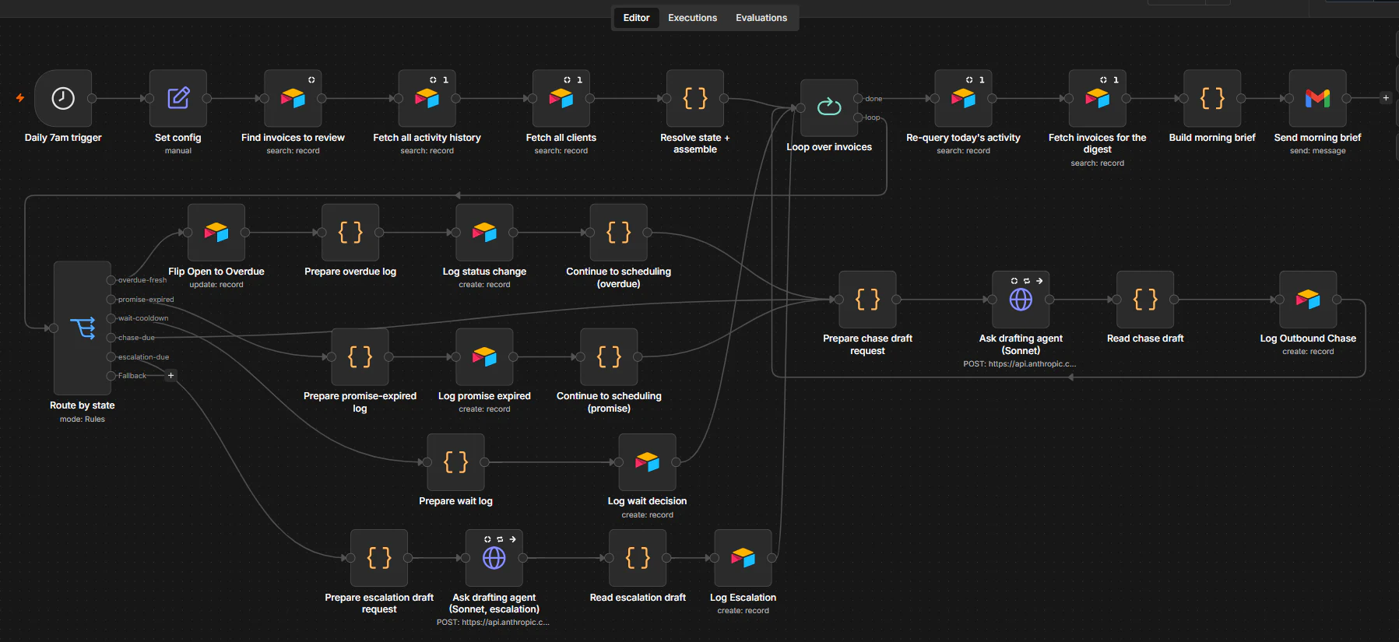The height and width of the screenshot is (642, 1399).
Task: Select the Route by state switch node
Action: pos(83,328)
